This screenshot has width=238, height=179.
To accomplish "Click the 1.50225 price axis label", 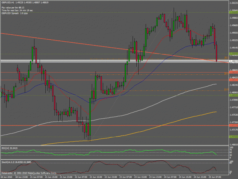I will click(234, 3).
